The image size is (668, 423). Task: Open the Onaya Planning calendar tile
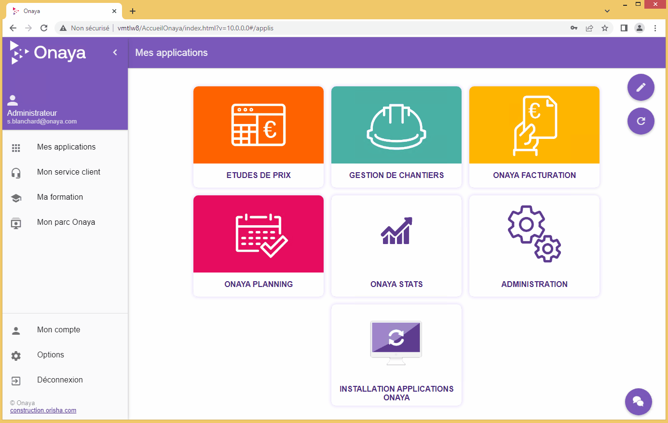(x=259, y=246)
